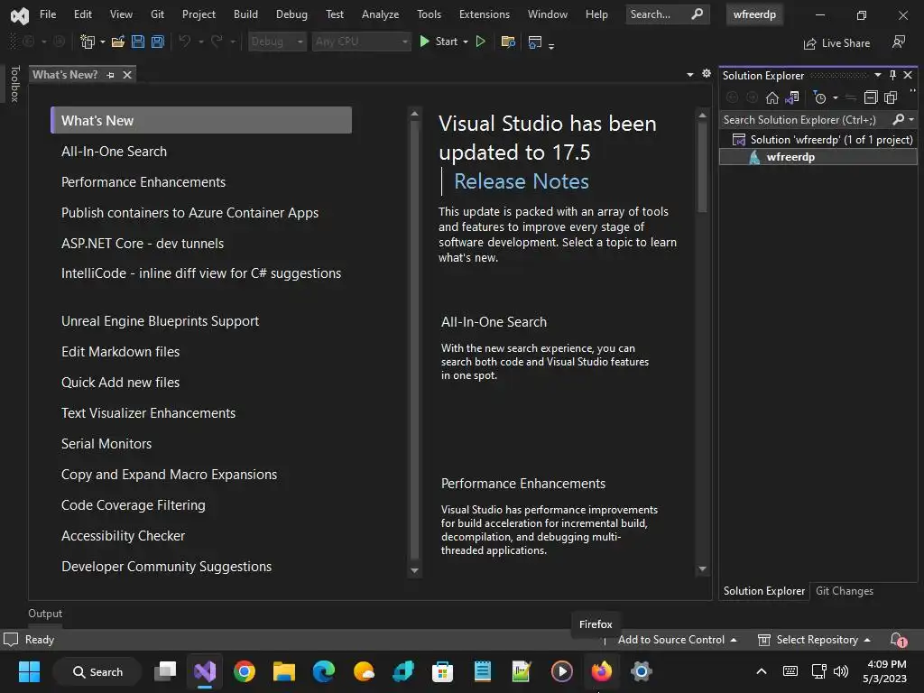Switch views icon in Solution Explorer
Screen dimensions: 924x693
[x=792, y=97]
